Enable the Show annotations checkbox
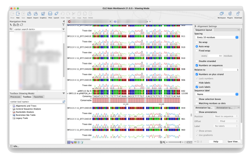 click(197, 112)
